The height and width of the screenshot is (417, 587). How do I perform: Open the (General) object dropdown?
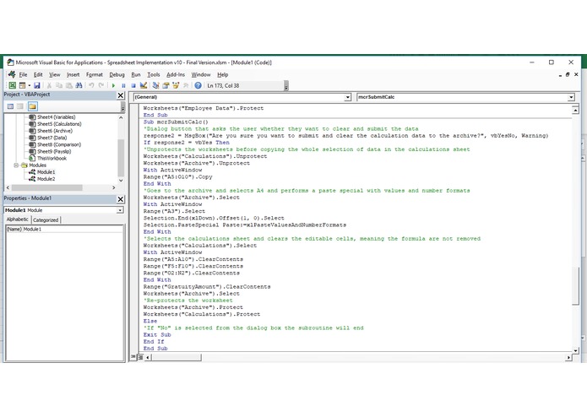(347, 97)
